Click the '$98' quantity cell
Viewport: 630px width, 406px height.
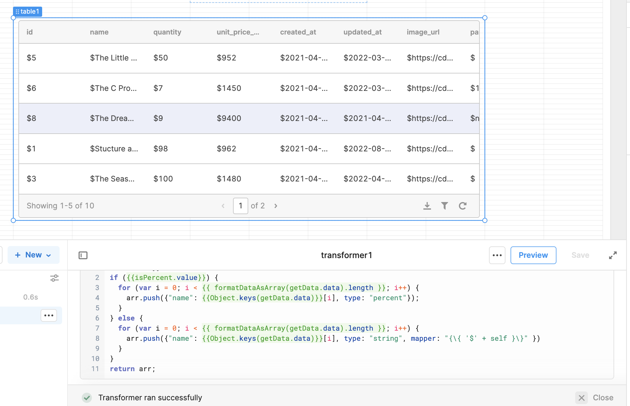point(161,149)
